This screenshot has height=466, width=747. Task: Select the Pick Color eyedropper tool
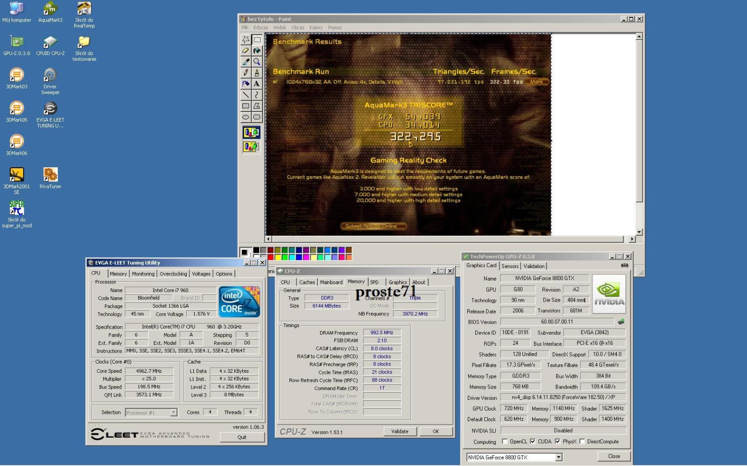246,62
